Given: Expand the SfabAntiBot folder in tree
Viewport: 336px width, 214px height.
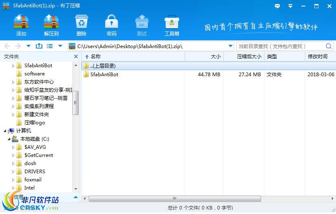Looking at the screenshot, I should pyautogui.click(x=13, y=66).
